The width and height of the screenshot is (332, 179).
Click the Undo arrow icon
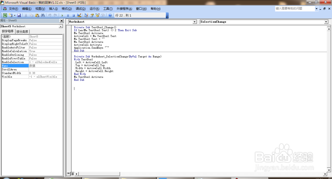50,15
